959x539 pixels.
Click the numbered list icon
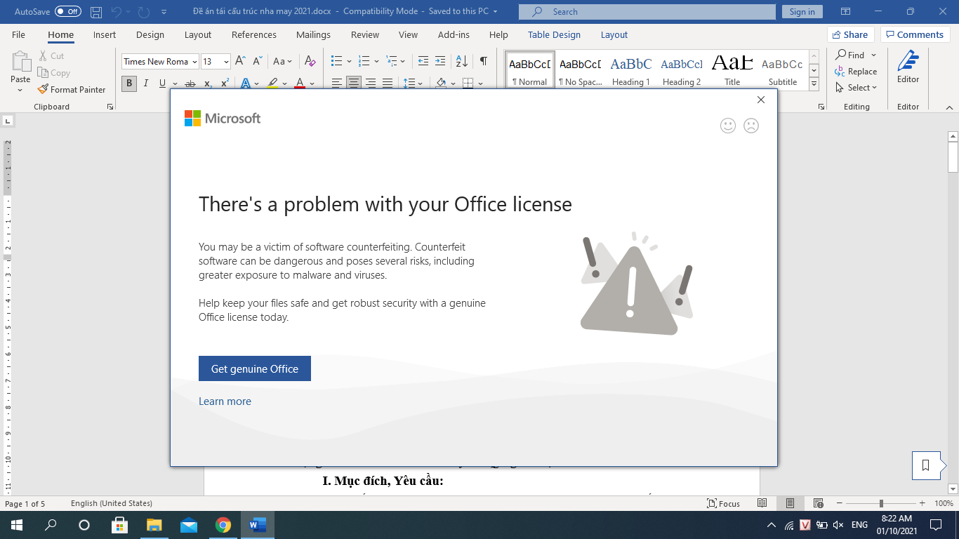tap(364, 62)
